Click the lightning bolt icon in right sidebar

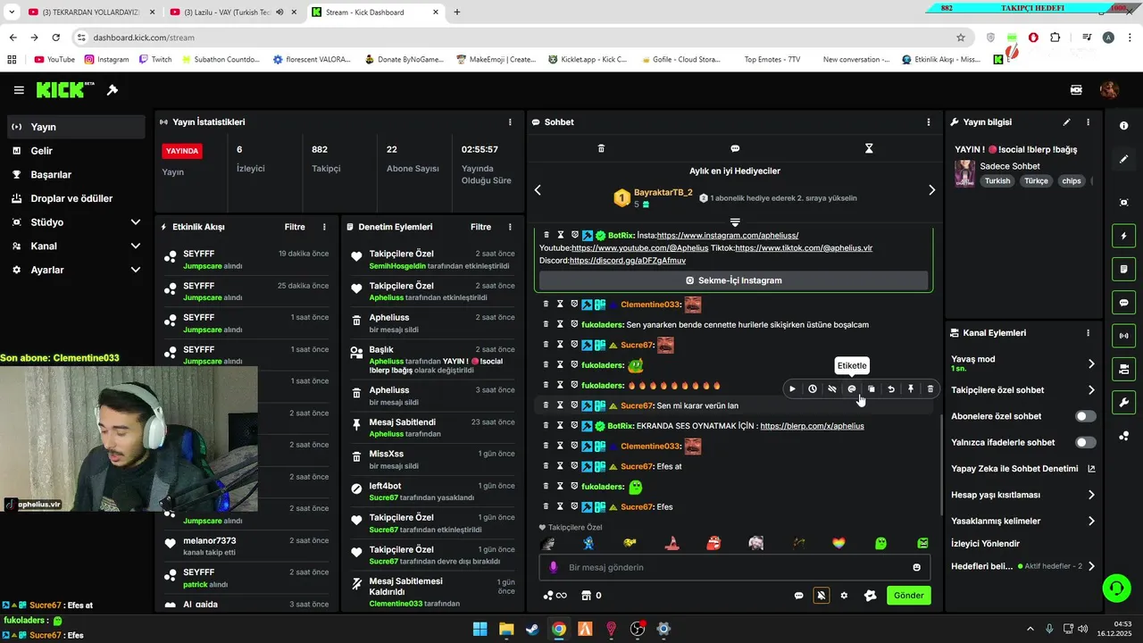[x=1123, y=237]
